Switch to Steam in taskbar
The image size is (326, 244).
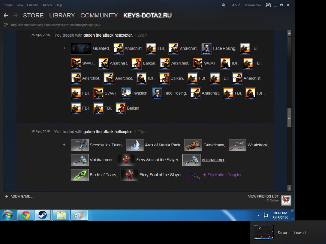[x=42, y=215]
